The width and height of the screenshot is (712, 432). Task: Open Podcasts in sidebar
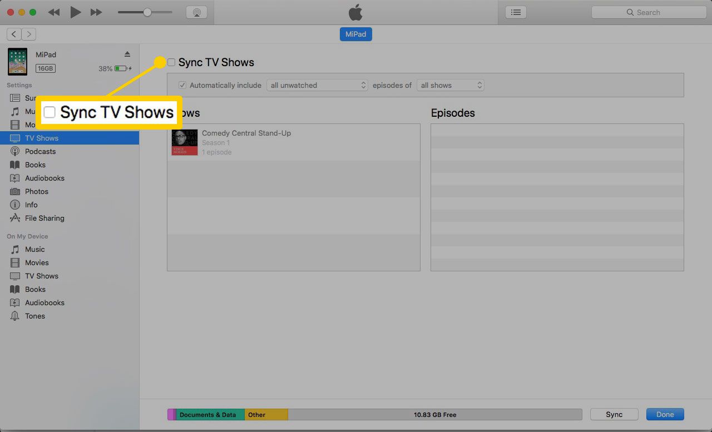point(70,151)
